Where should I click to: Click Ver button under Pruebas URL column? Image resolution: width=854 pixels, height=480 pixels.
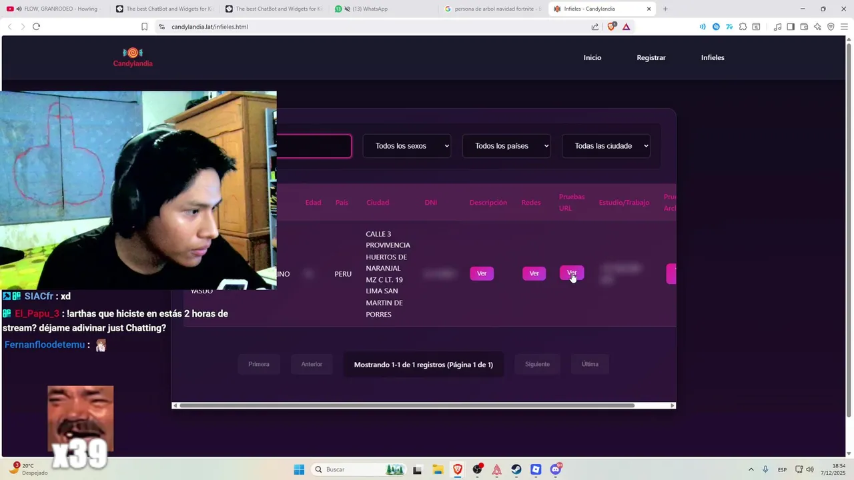pos(572,273)
